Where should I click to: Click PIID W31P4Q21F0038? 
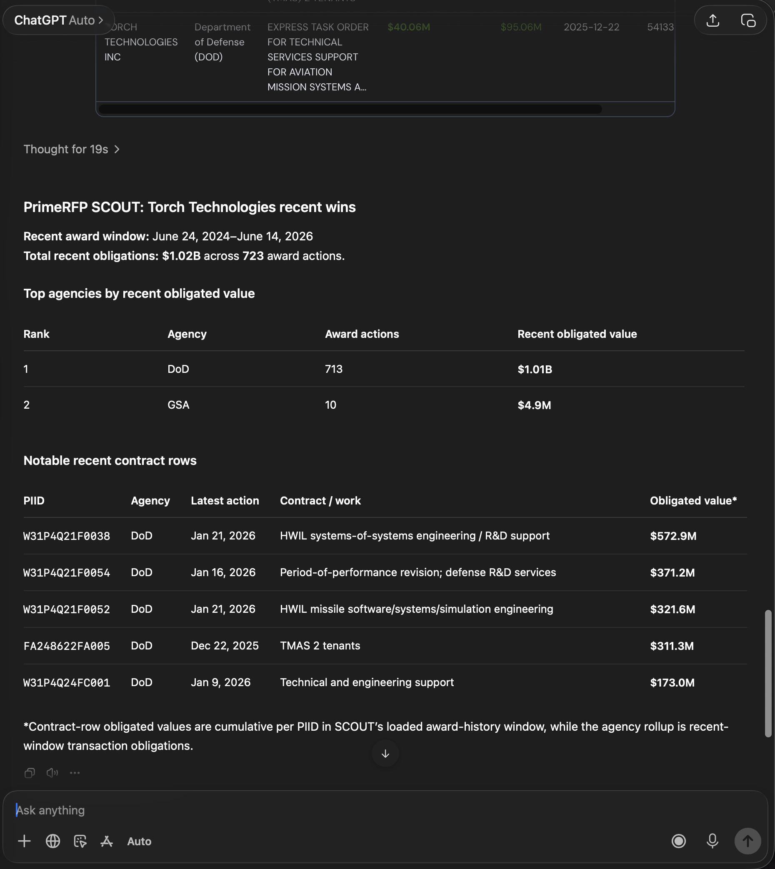click(67, 536)
